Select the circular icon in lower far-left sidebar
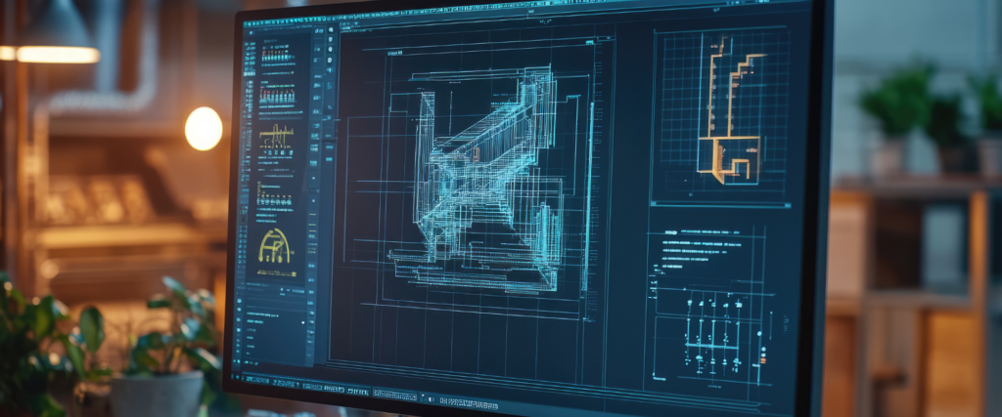This screenshot has width=1002, height=417. pos(239,301)
